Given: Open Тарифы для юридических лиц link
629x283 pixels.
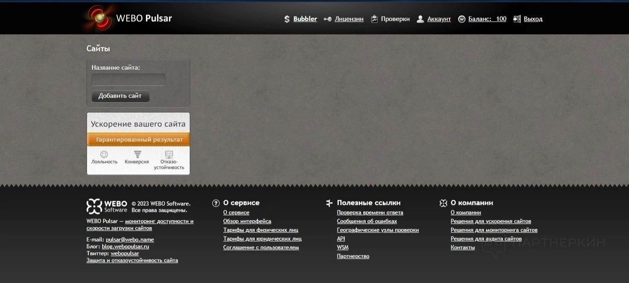Looking at the screenshot, I should [x=262, y=239].
